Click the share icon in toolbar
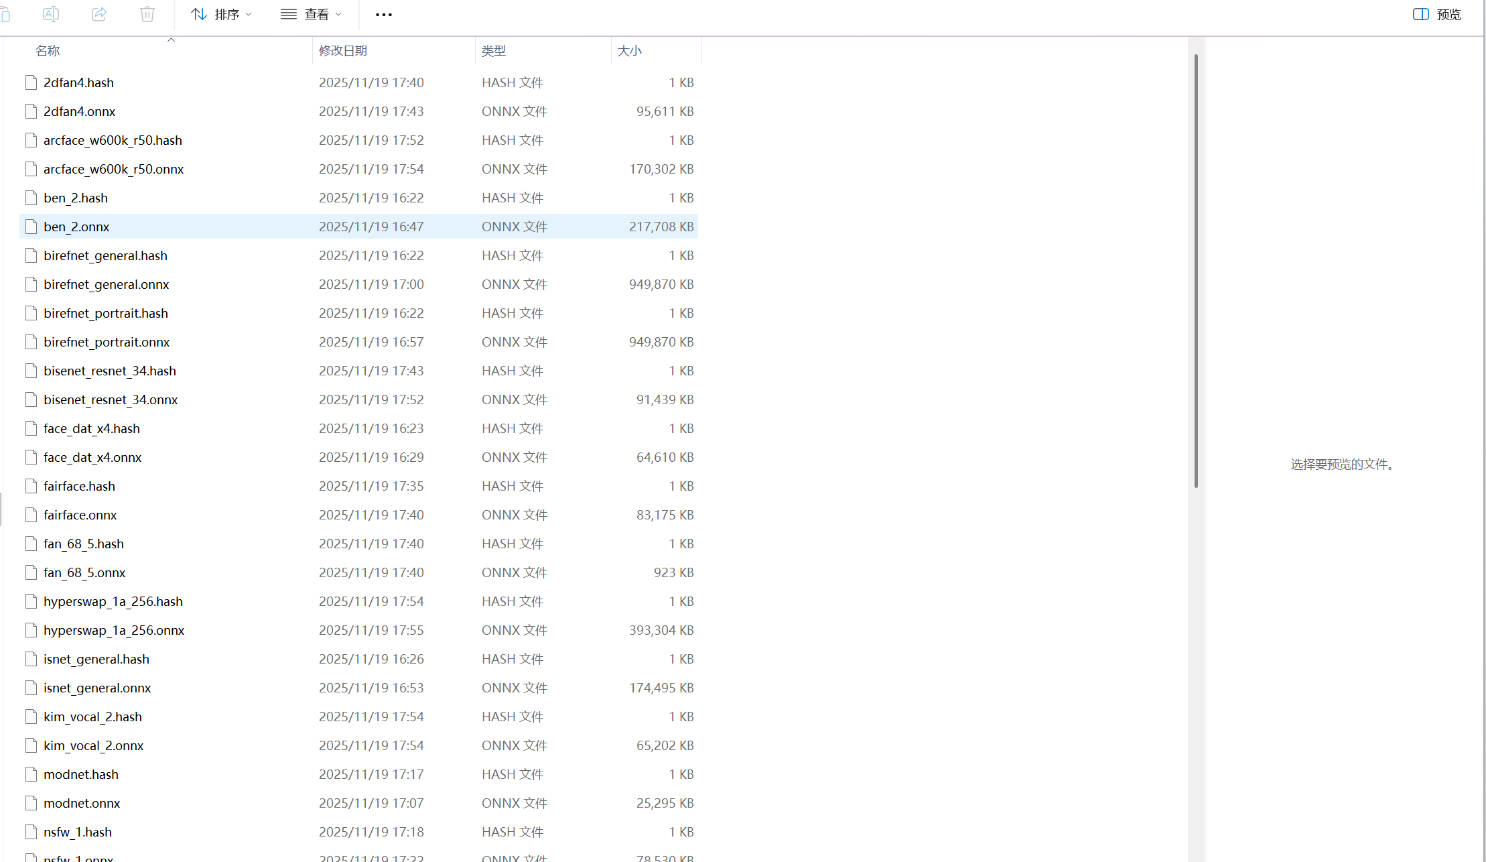This screenshot has height=862, width=1486. click(x=99, y=14)
